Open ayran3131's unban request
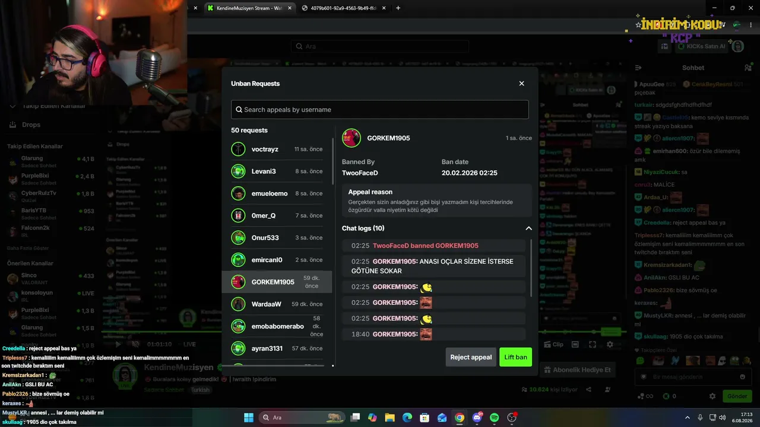760x427 pixels. pos(277,348)
